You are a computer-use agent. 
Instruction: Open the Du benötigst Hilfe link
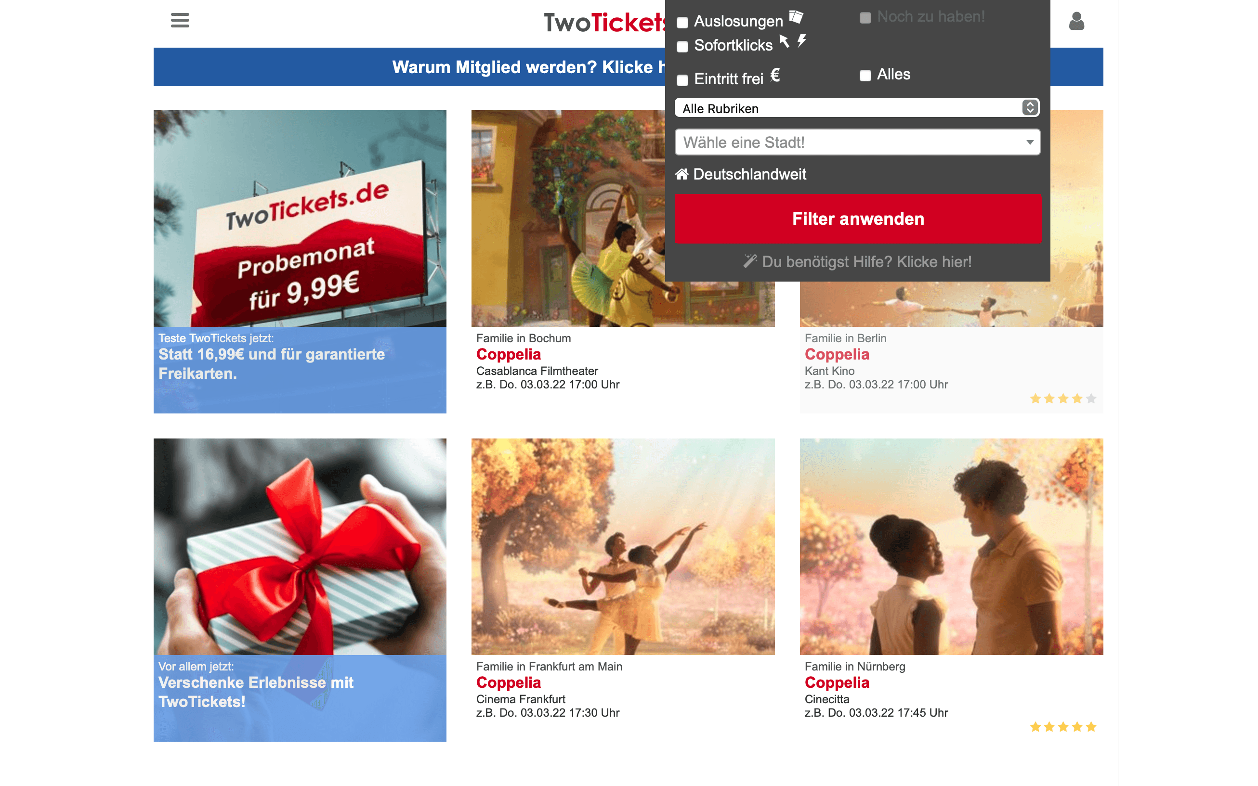coord(866,261)
